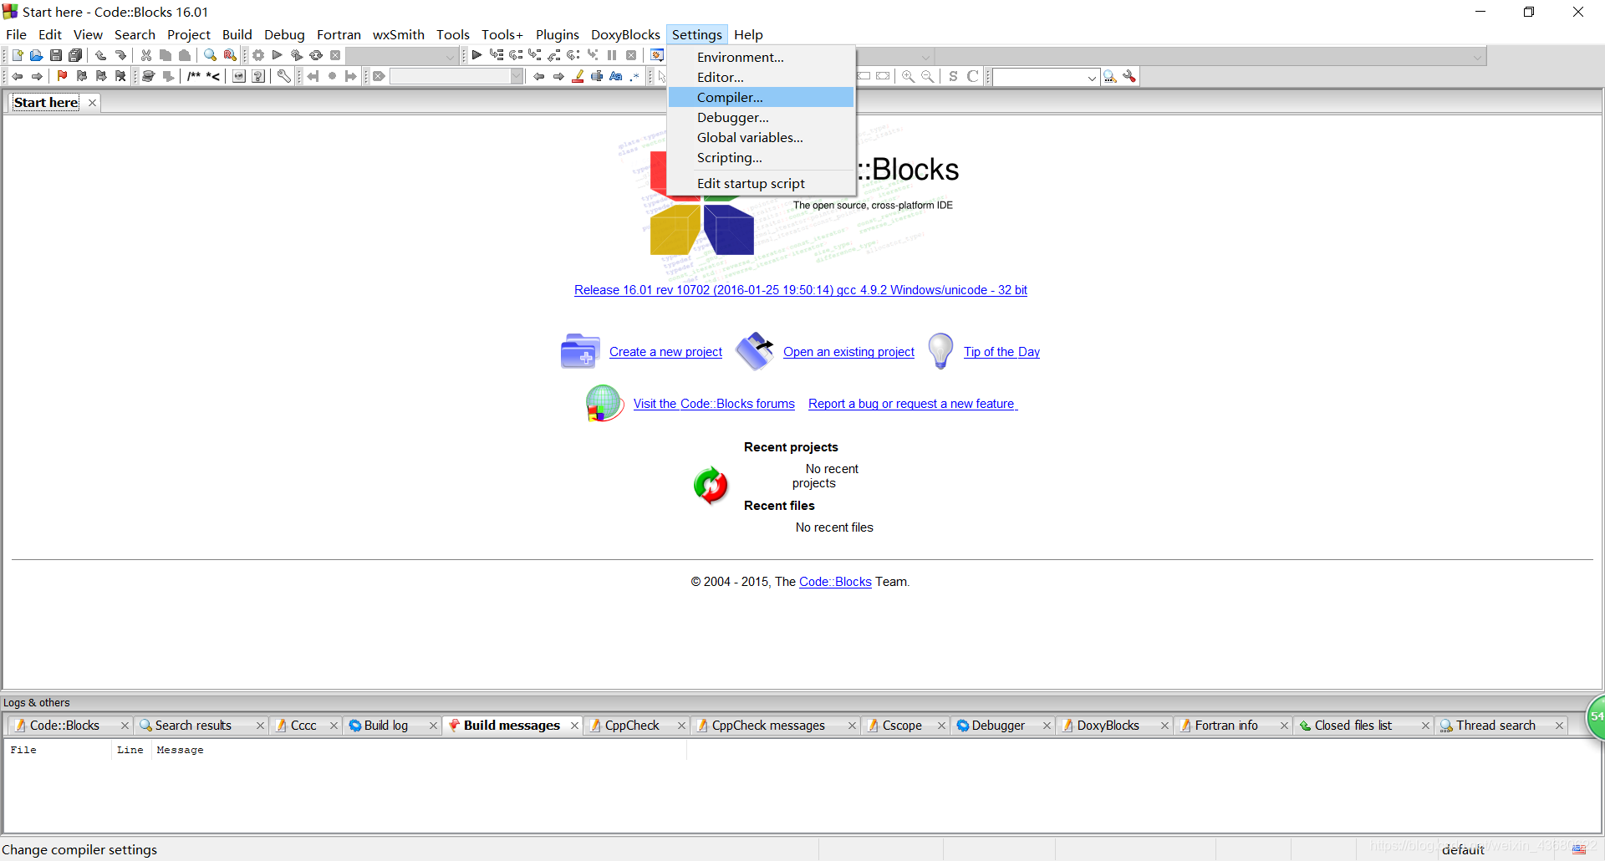Choose Scripting... from the Settings menu

coord(762,157)
